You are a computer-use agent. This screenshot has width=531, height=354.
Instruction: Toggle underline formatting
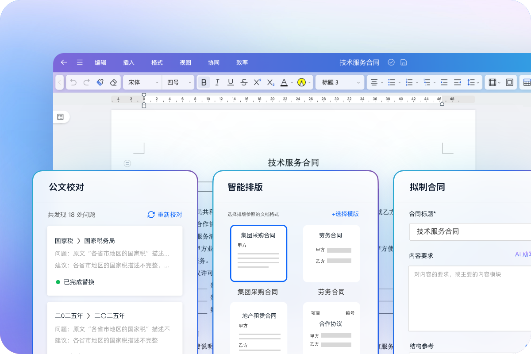[231, 82]
